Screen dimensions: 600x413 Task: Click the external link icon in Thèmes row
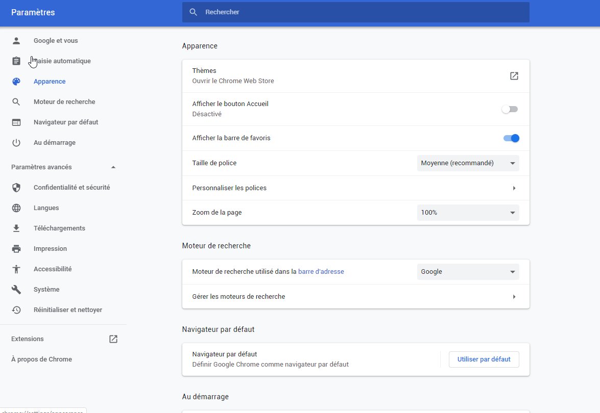tap(514, 76)
